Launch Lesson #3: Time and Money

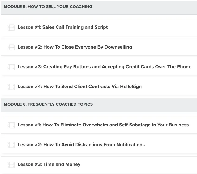(49, 164)
